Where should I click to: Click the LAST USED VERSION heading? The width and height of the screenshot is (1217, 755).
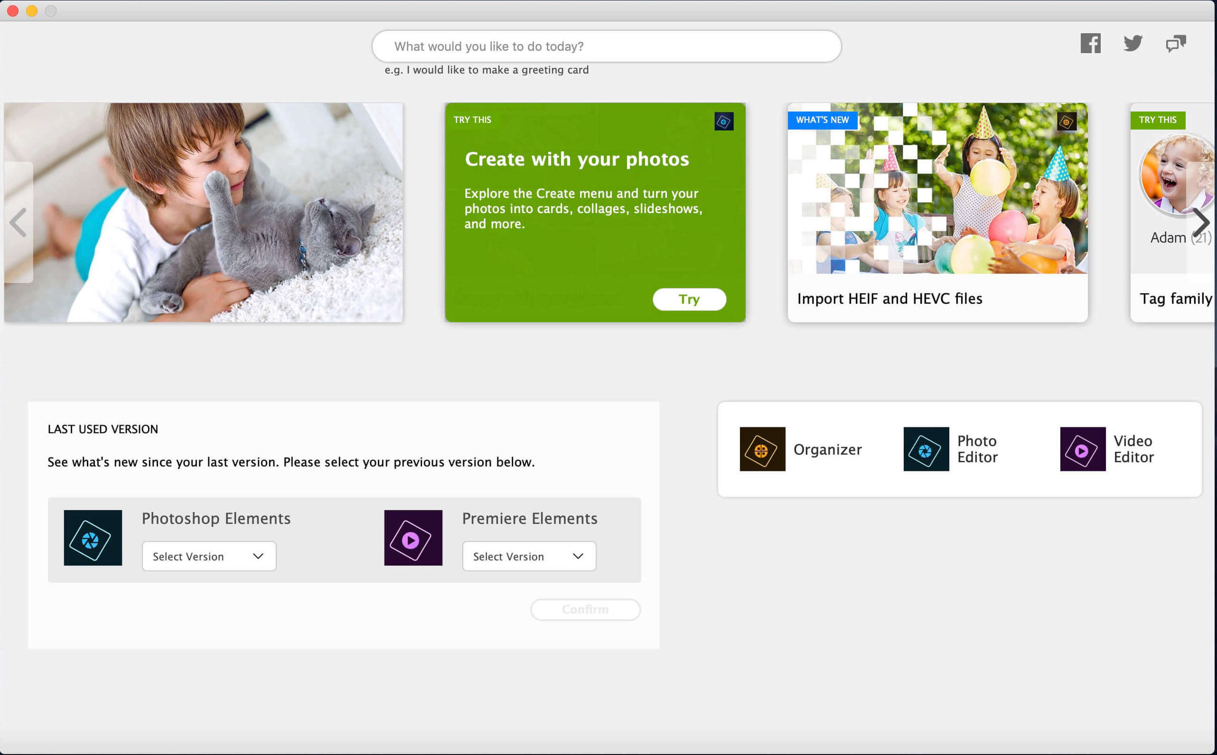pos(103,429)
